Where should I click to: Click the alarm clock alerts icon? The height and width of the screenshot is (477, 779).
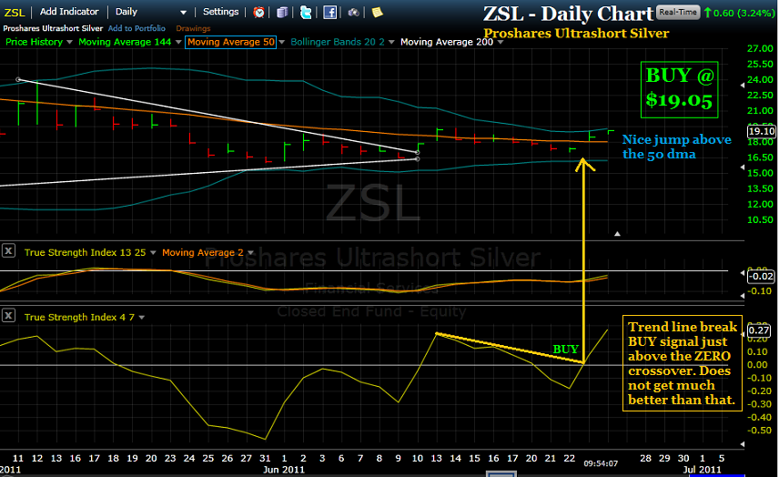click(x=258, y=12)
